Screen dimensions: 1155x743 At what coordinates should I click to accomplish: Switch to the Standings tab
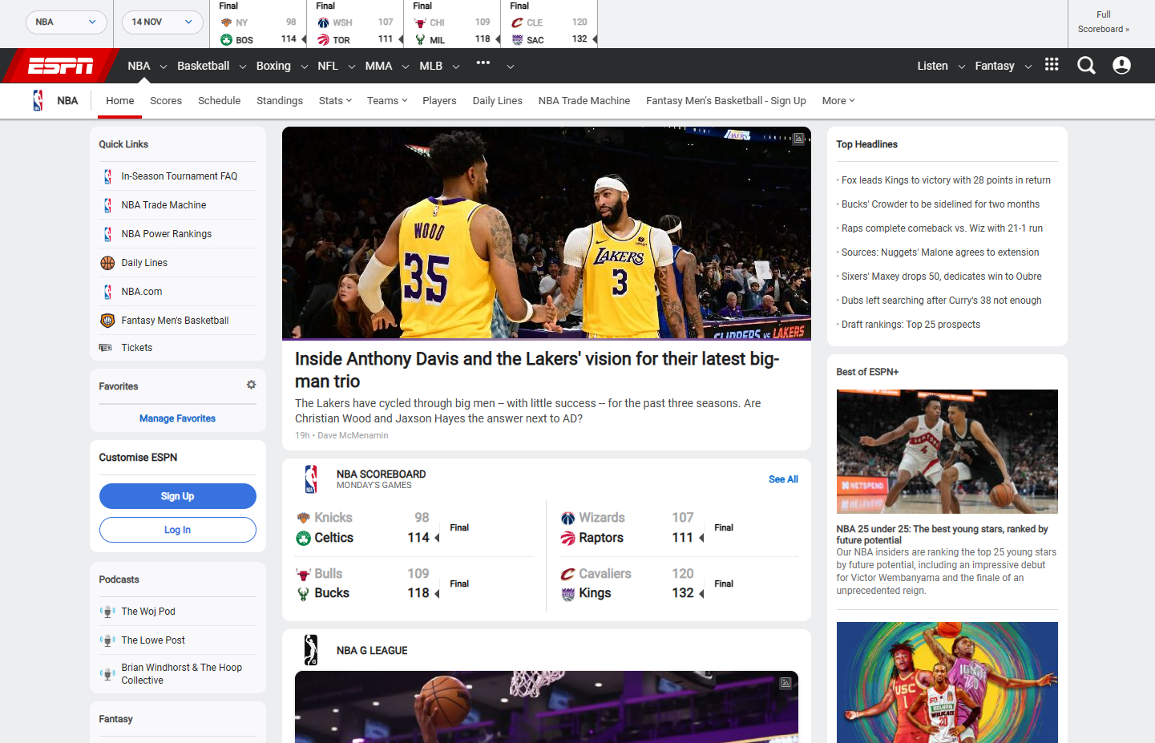[x=280, y=101]
